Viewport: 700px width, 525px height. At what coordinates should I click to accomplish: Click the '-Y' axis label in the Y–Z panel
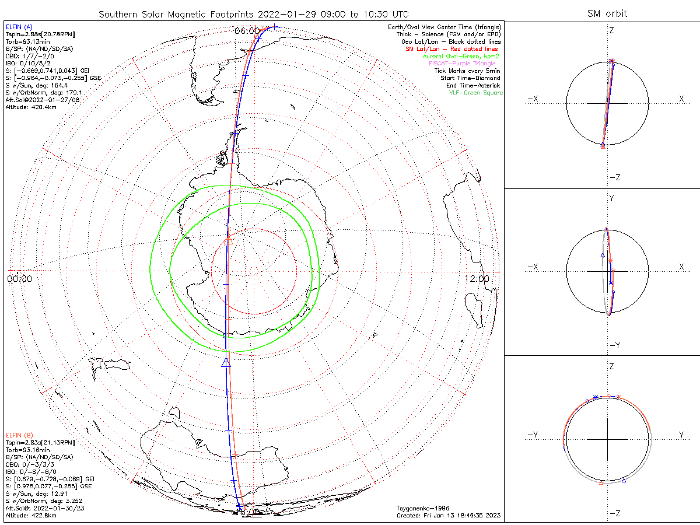coord(533,435)
